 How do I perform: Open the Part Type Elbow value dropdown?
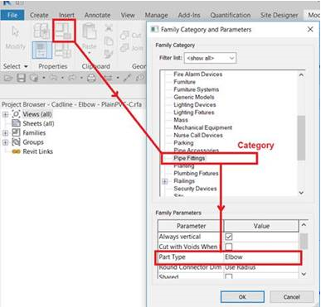point(261,257)
